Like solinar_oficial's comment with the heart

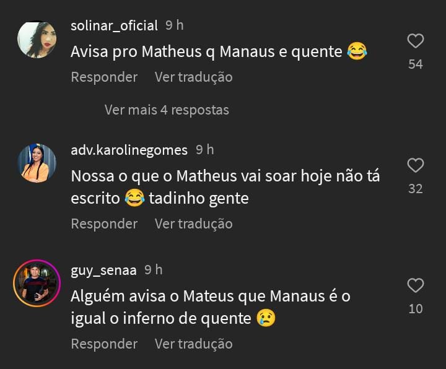416,41
